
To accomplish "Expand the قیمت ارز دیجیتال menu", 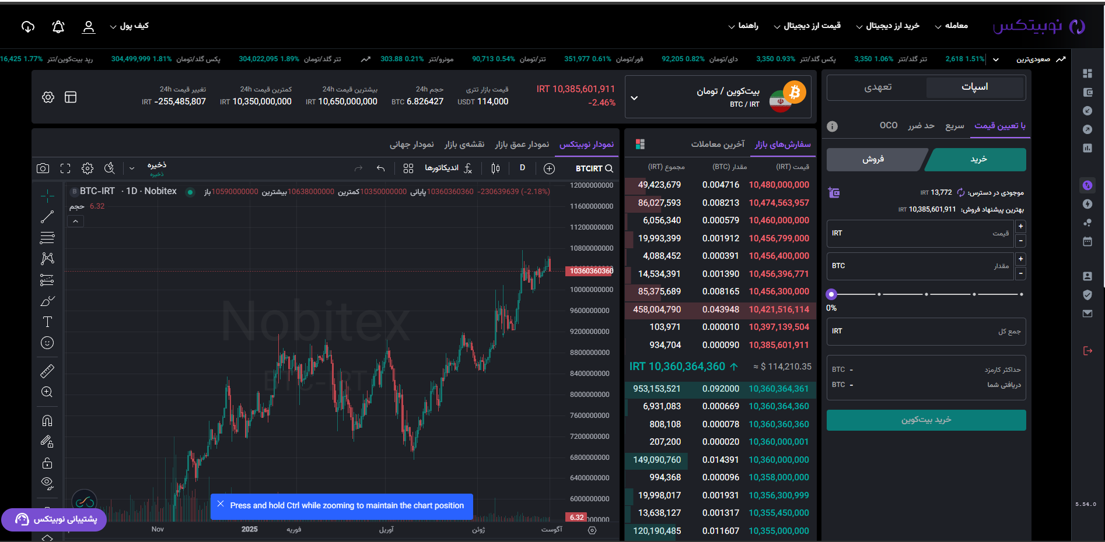I will (x=807, y=26).
